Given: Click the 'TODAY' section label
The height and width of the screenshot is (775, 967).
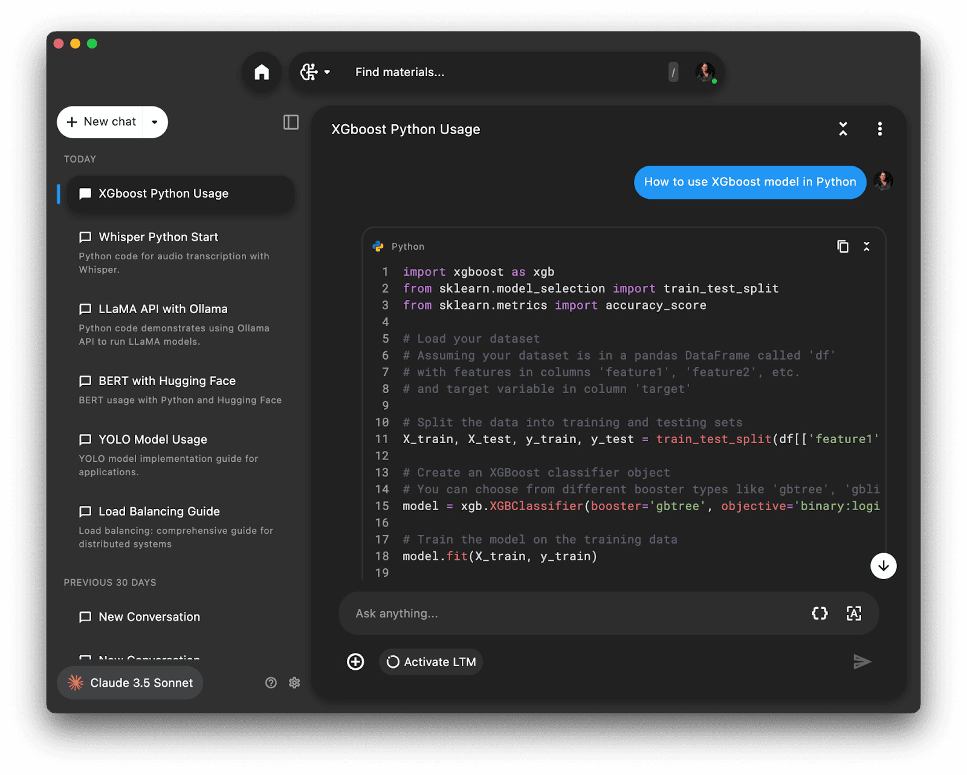Looking at the screenshot, I should 80,159.
